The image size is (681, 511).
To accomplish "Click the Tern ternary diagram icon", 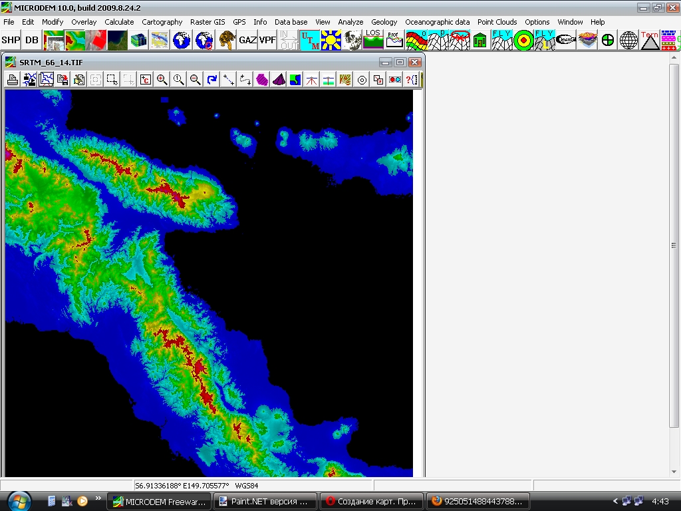I will [650, 40].
